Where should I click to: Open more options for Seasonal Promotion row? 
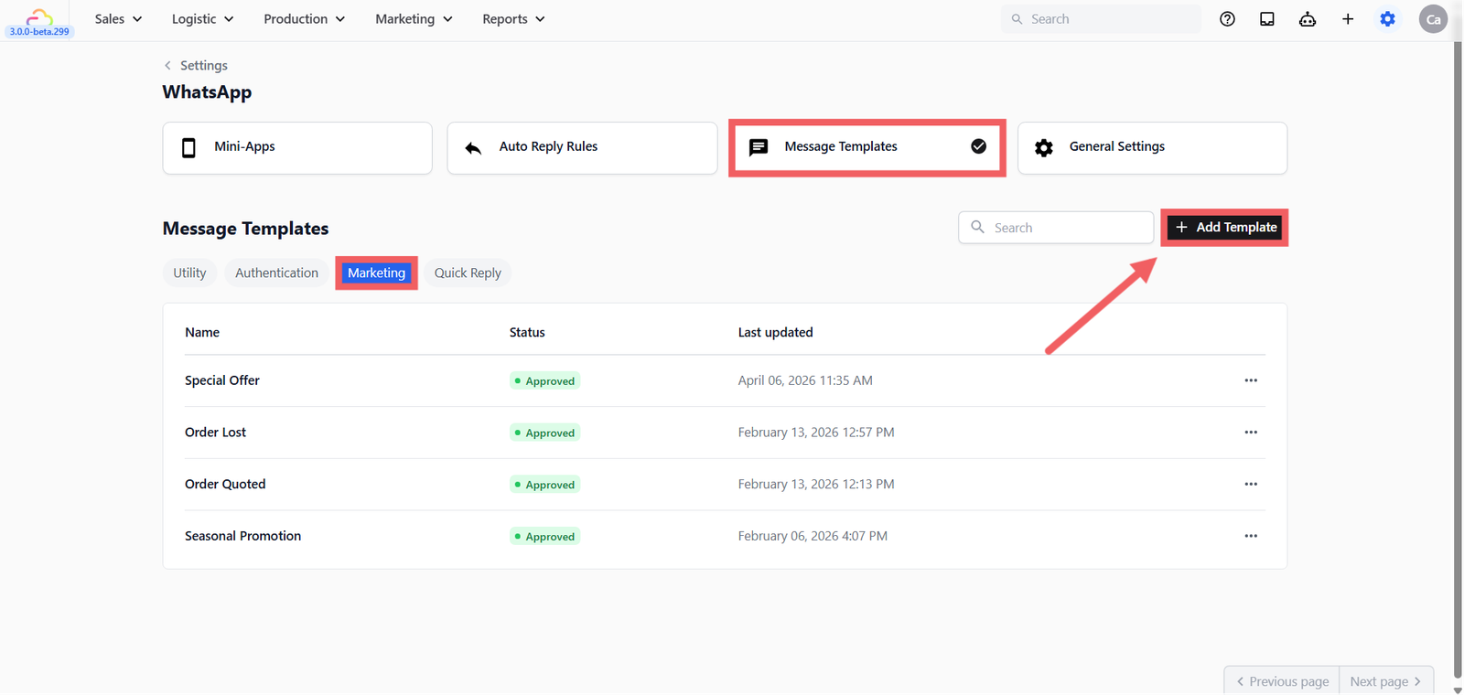click(x=1251, y=536)
